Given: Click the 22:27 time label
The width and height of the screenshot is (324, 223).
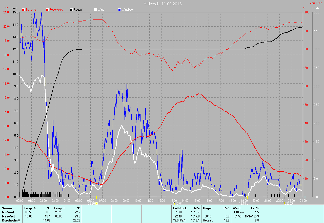Looking at the screenshot, I should pos(290,203).
